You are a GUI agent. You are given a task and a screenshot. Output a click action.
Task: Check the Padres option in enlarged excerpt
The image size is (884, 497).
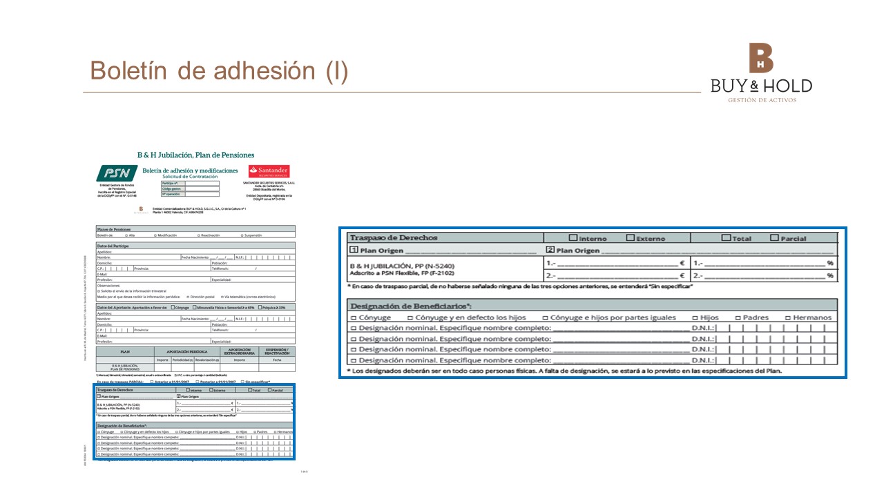(x=738, y=318)
